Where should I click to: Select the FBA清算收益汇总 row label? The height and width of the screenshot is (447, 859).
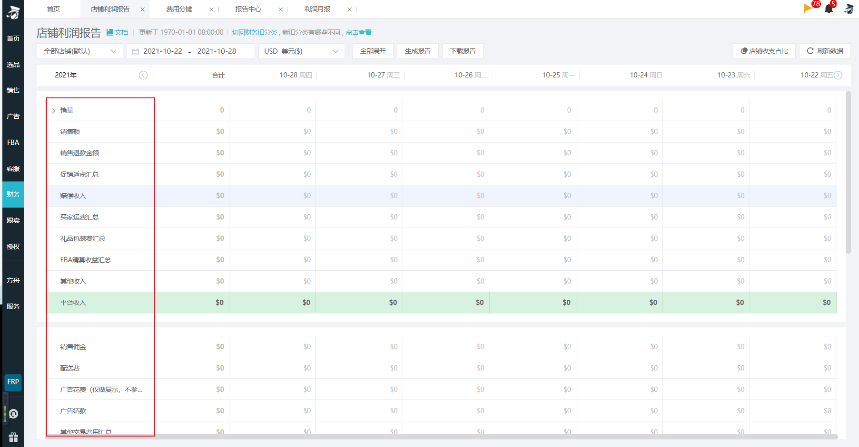point(85,260)
